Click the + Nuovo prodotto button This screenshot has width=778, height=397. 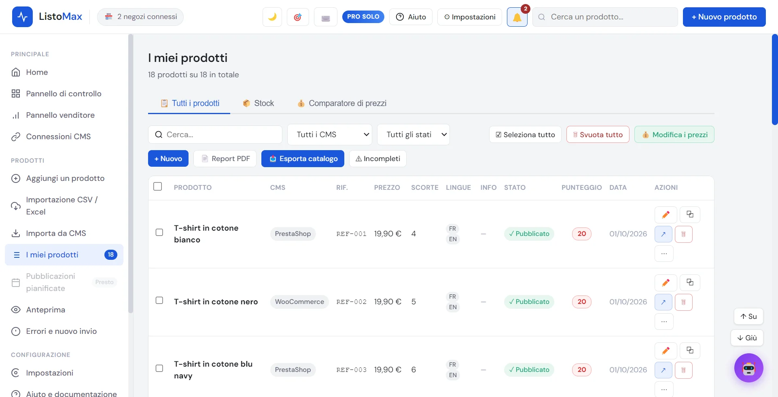[x=724, y=17]
